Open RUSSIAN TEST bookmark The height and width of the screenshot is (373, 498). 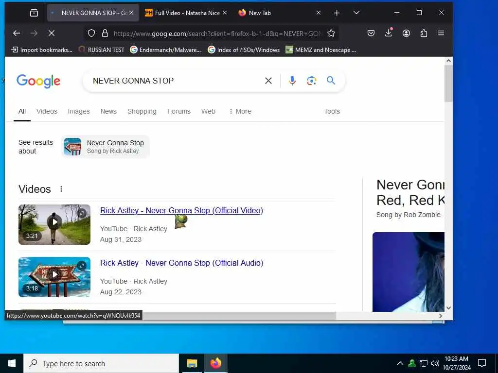coord(101,50)
